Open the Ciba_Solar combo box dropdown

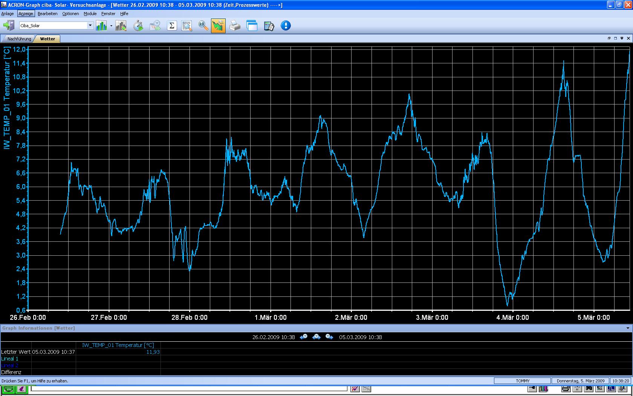90,26
